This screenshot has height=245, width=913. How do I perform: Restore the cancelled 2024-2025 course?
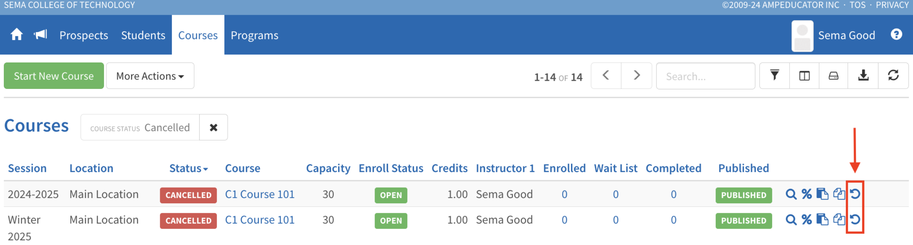pyautogui.click(x=855, y=194)
